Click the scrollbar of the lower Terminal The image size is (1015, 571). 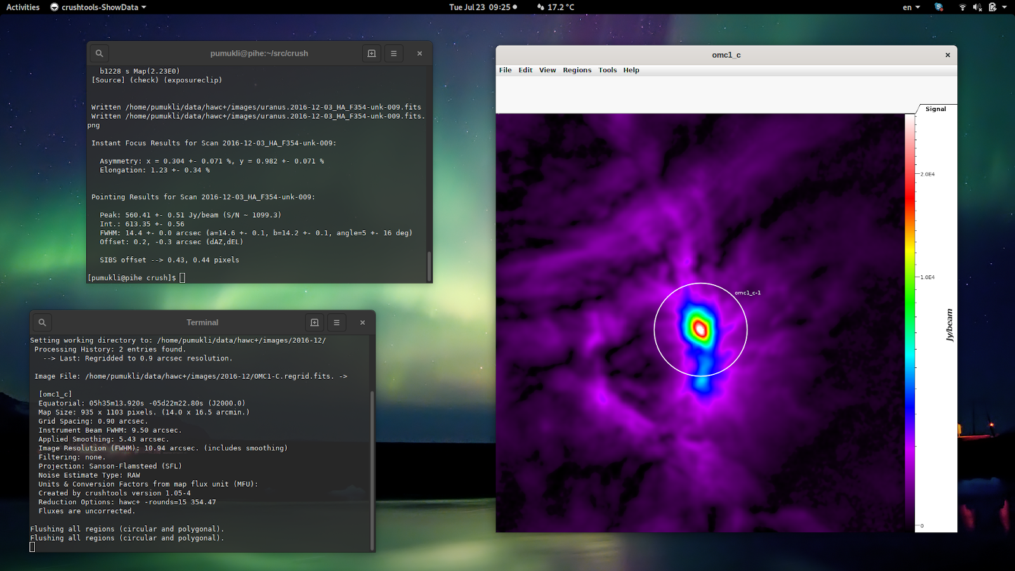tap(372, 470)
